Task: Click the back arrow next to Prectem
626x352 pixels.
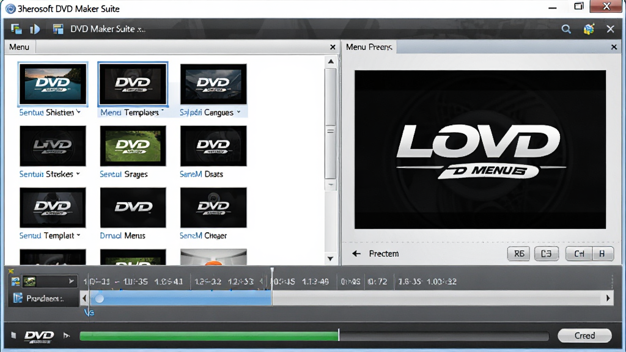Action: pos(356,254)
